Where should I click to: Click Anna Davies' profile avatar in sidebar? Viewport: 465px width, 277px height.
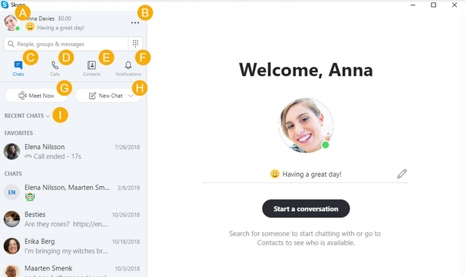11,23
